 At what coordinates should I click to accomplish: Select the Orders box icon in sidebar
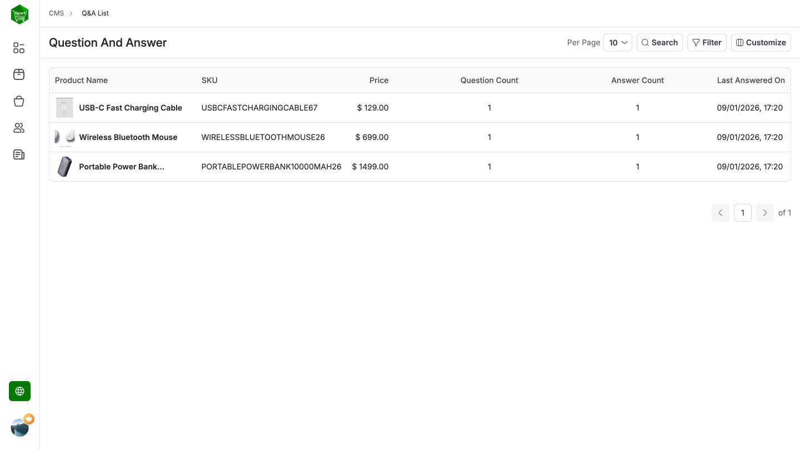pyautogui.click(x=18, y=74)
